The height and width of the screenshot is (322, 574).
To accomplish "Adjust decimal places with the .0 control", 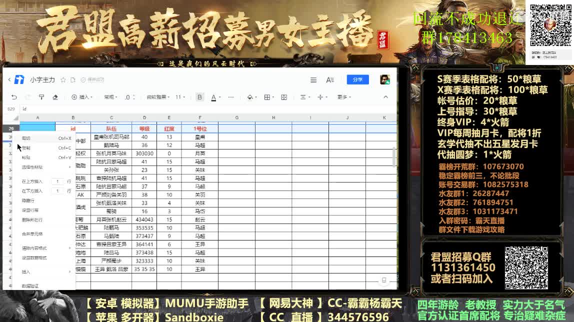I will click(x=129, y=97).
